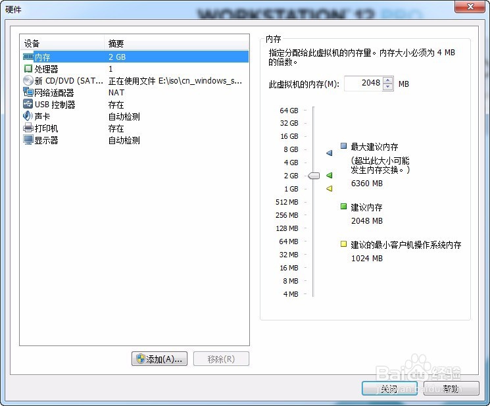Image resolution: width=490 pixels, height=406 pixels.
Task: Select the 'USB 控制器' row label
Action: 55,105
